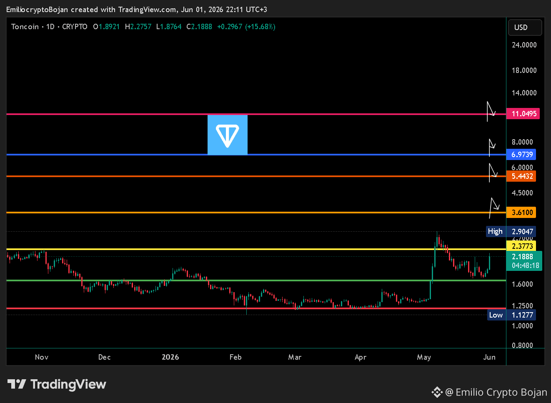
Task: Select the orange 5.4432 price label
Action: coord(521,176)
